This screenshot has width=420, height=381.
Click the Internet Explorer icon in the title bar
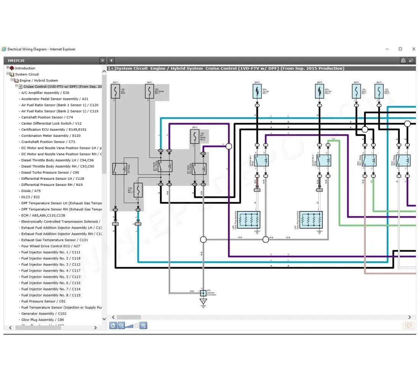(4, 49)
